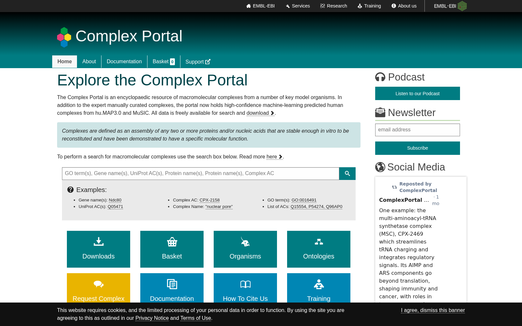
Task: Click the Subscribe button
Action: 418,148
